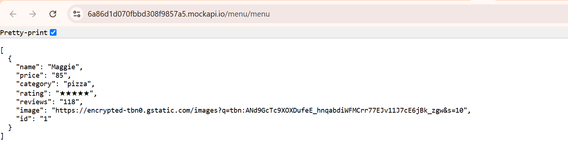Viewport: 568px width, 162px height.
Task: Click the "reviews" key in JSON
Action: point(32,101)
